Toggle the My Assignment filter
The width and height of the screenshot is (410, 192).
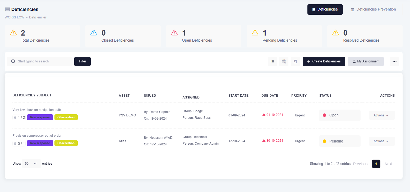pyautogui.click(x=366, y=61)
